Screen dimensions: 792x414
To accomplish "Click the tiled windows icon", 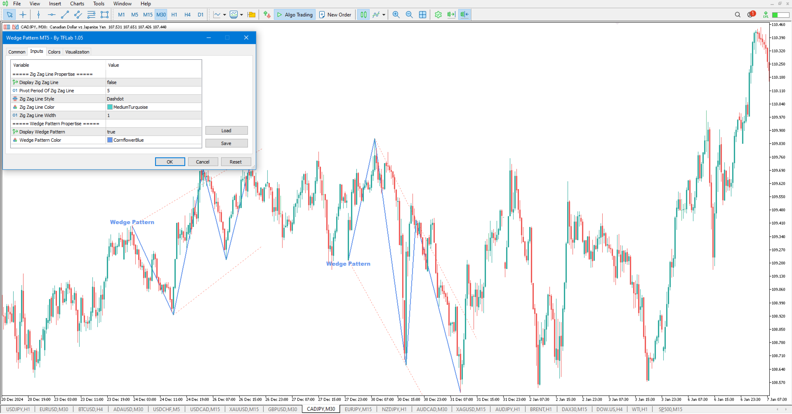I will 422,14.
